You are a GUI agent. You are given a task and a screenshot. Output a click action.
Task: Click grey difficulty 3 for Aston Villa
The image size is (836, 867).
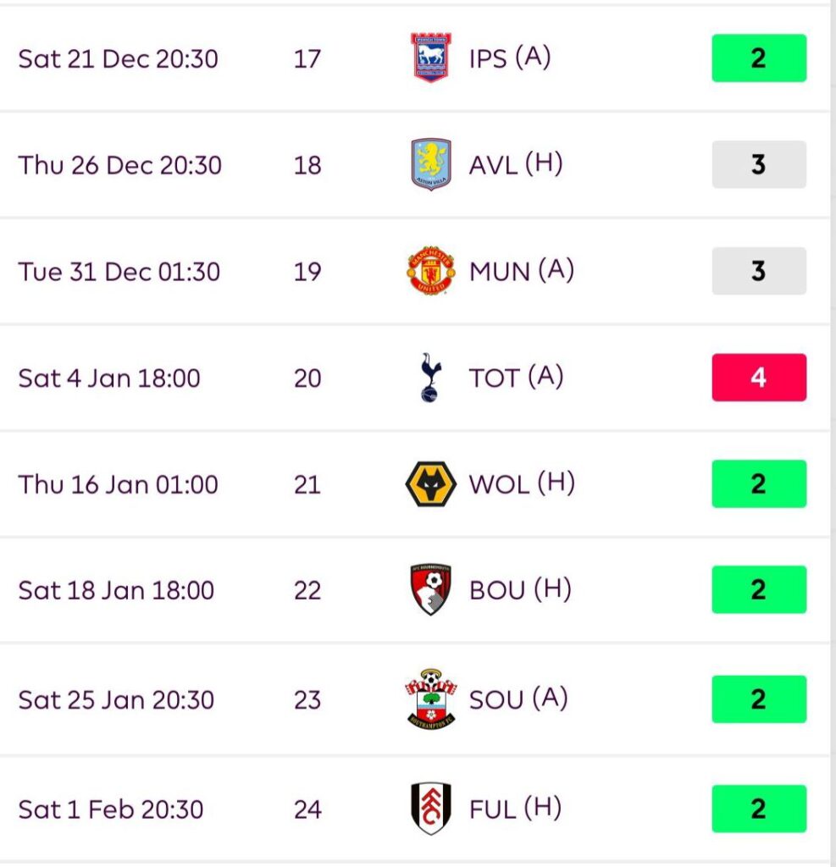pos(758,164)
